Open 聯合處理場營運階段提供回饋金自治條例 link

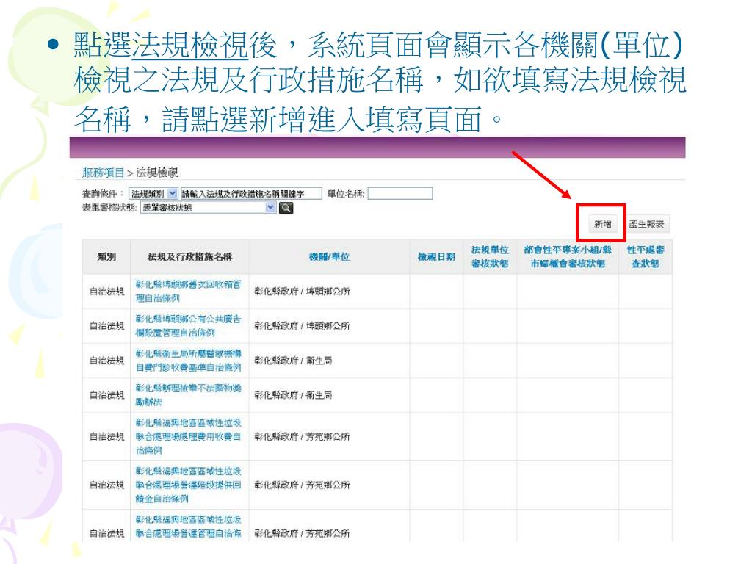coord(188,485)
